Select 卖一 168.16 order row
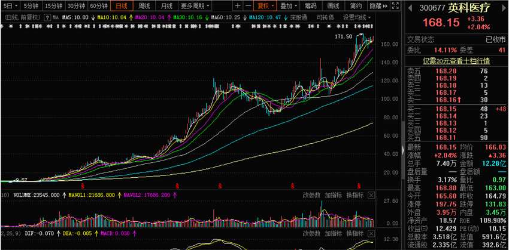 pyautogui.click(x=456, y=100)
